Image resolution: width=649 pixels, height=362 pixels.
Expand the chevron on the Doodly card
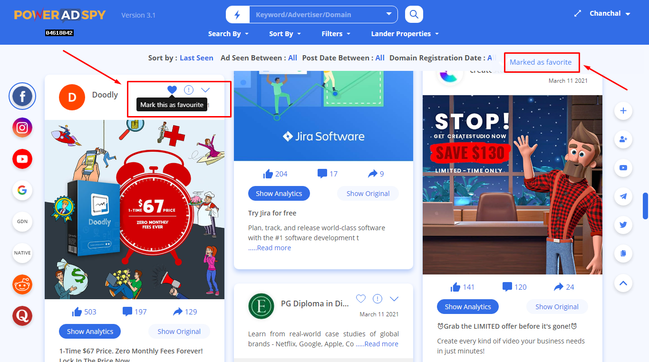(x=205, y=89)
